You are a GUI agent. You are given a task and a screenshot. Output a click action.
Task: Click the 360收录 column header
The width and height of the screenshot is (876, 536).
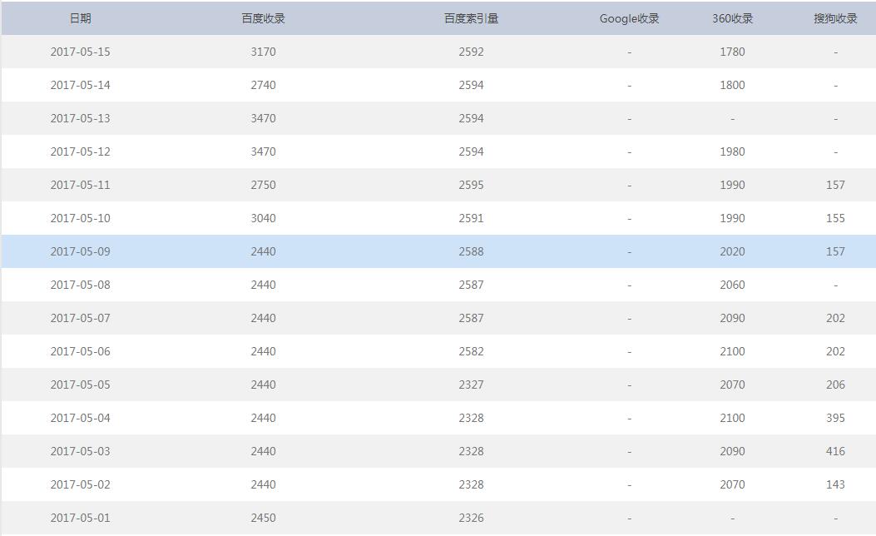732,18
